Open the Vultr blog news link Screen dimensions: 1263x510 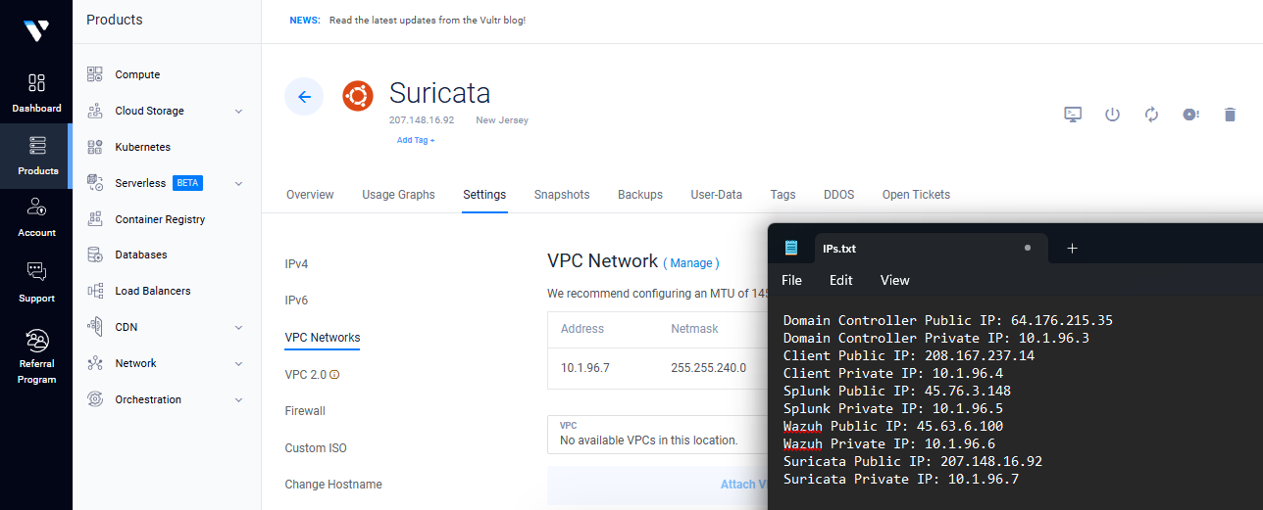[x=428, y=21]
